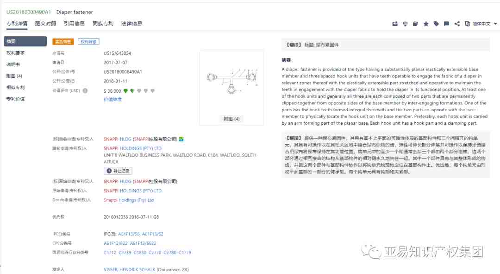Click the tag label icon
500x274 pixels.
tap(436, 24)
